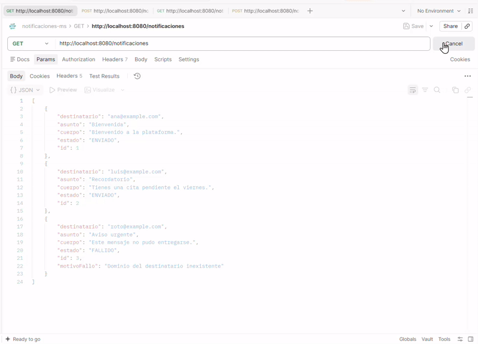Open the environment quick look icon
Screen dimensions: 478x344
[x=471, y=11]
